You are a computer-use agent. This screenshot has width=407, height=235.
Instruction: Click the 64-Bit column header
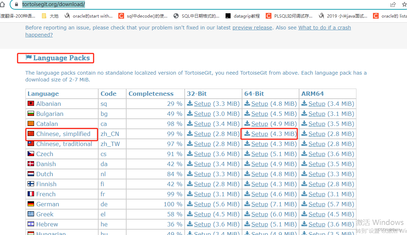254,94
